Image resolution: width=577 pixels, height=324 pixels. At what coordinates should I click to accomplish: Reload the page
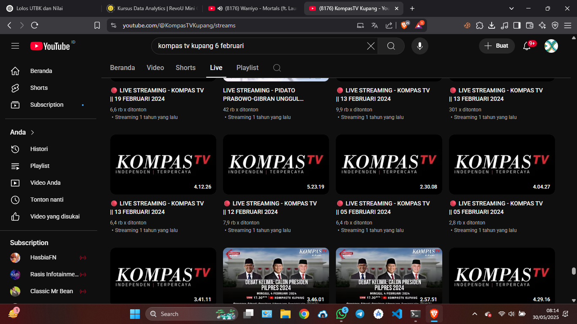(x=35, y=25)
